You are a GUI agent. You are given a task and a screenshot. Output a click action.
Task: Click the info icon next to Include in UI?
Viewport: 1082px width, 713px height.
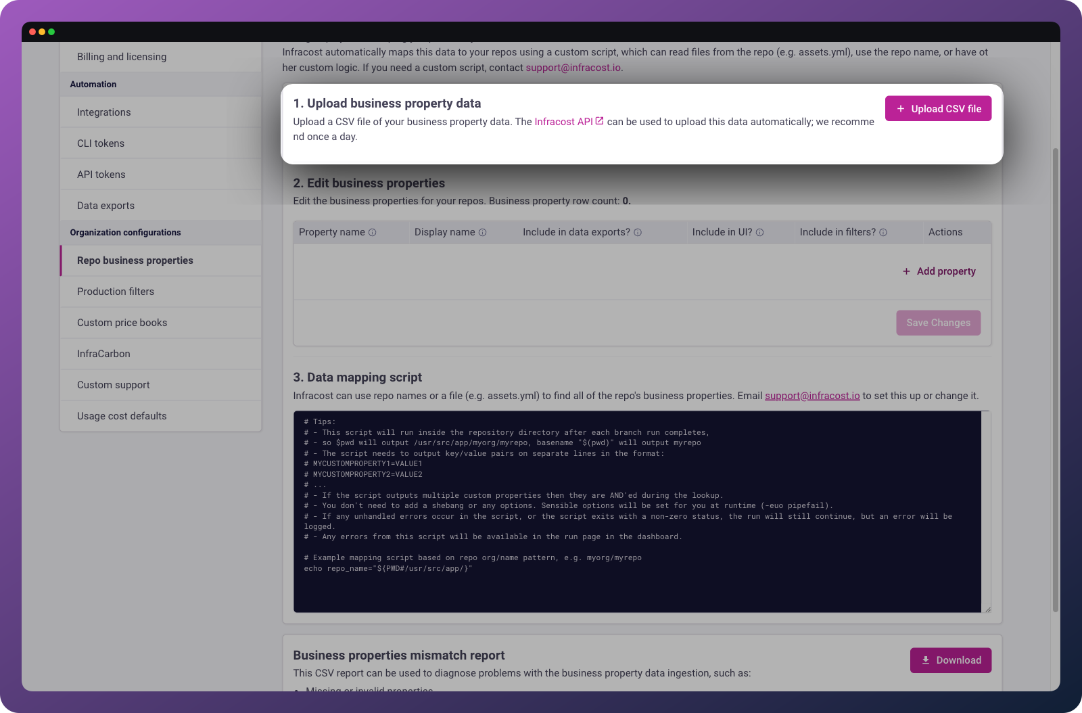[x=759, y=232]
